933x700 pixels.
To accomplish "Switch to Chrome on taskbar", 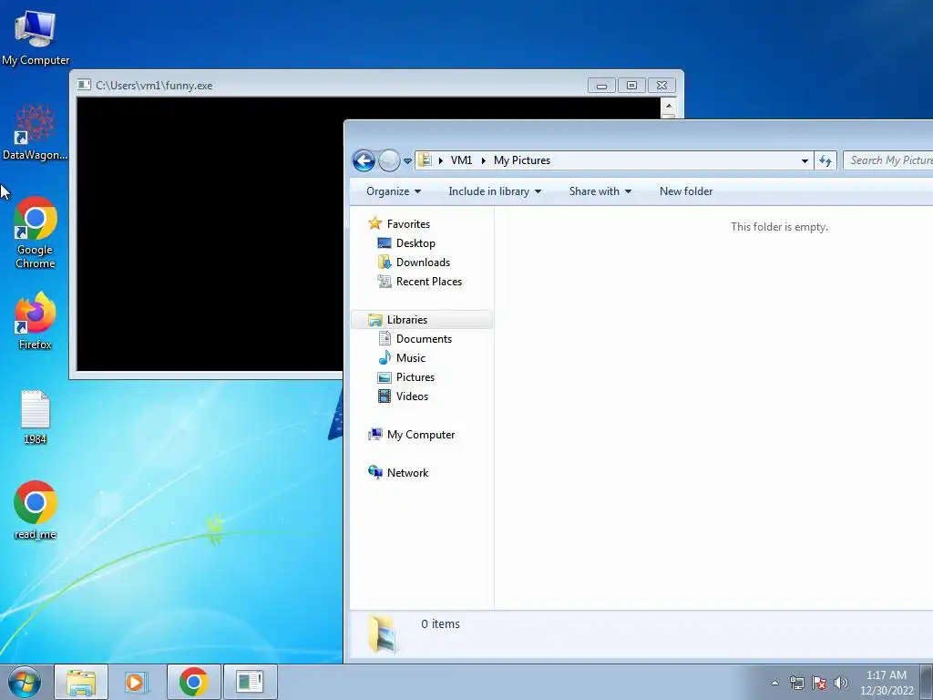I will tap(193, 682).
